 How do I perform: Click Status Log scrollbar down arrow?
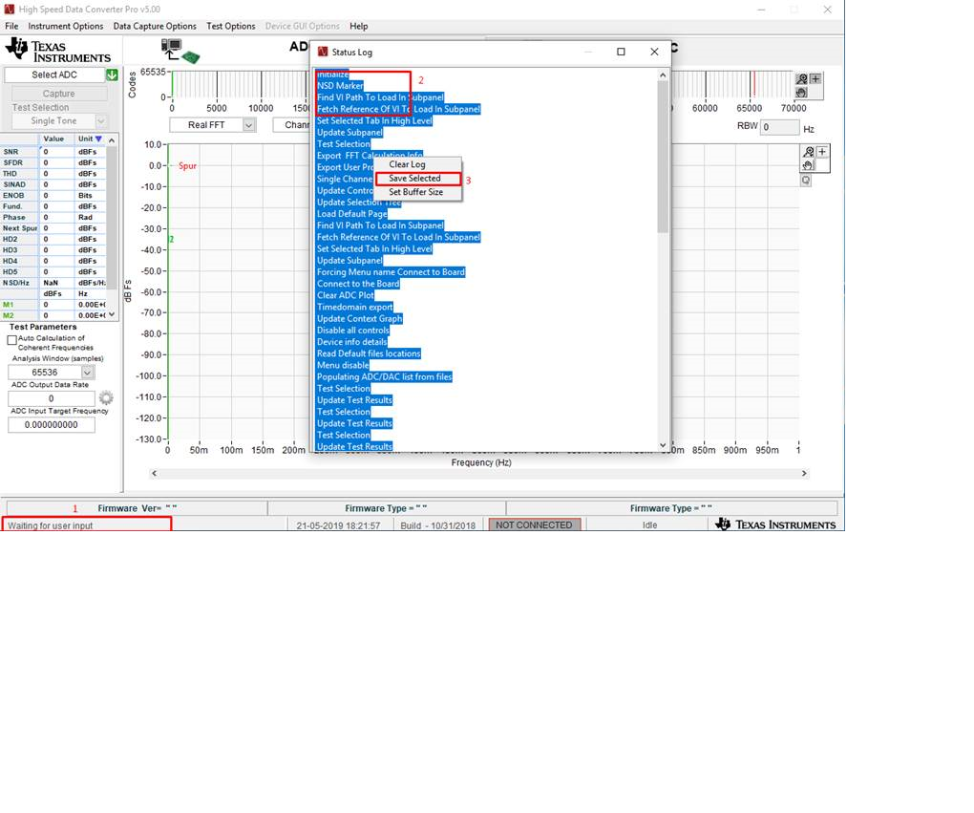(x=663, y=445)
